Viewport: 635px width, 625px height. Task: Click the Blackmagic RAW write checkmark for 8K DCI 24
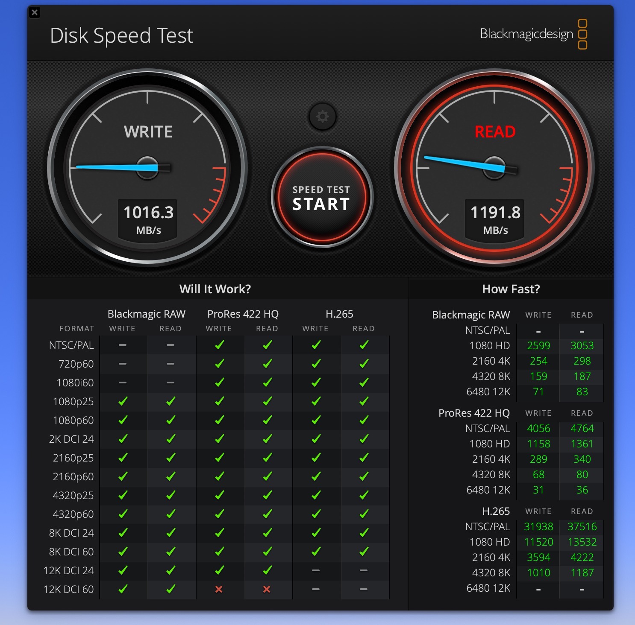tap(123, 533)
